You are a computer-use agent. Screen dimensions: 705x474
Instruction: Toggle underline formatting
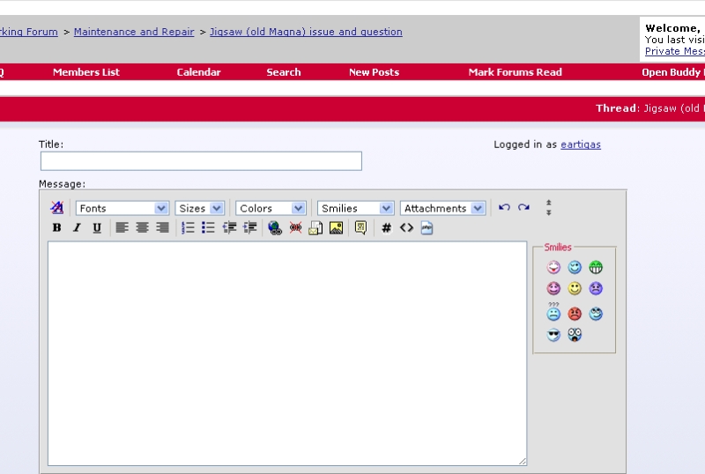click(97, 227)
